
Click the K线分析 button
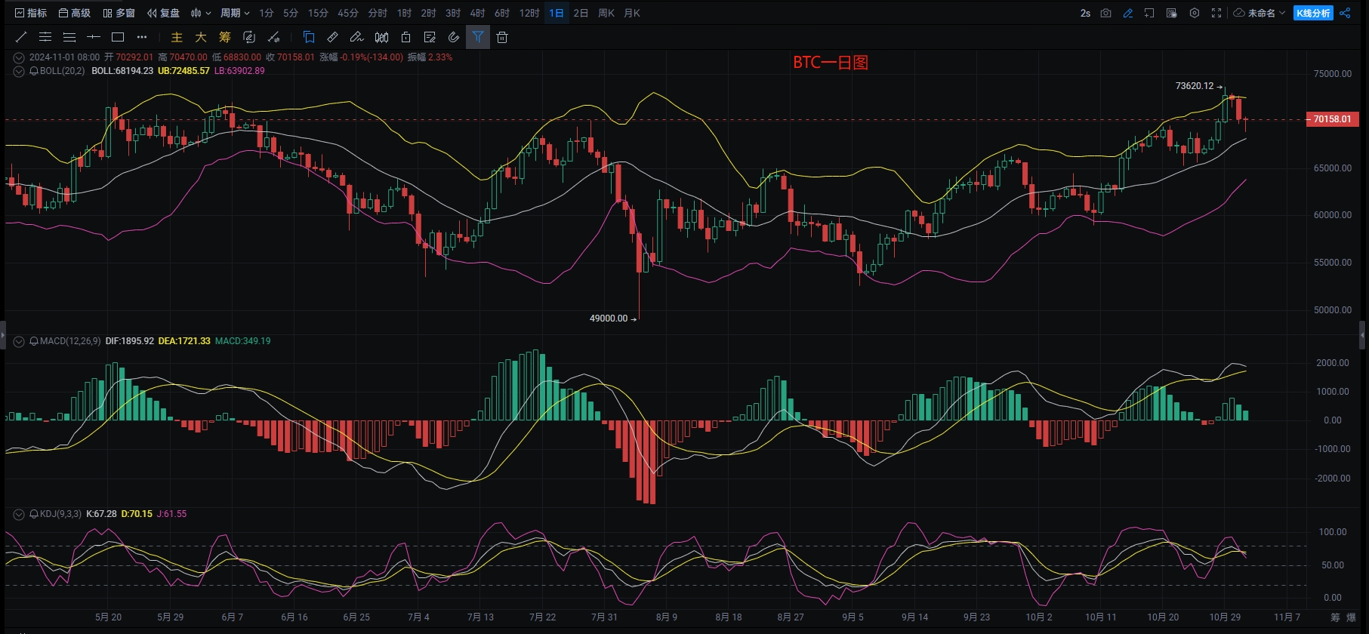click(1313, 13)
